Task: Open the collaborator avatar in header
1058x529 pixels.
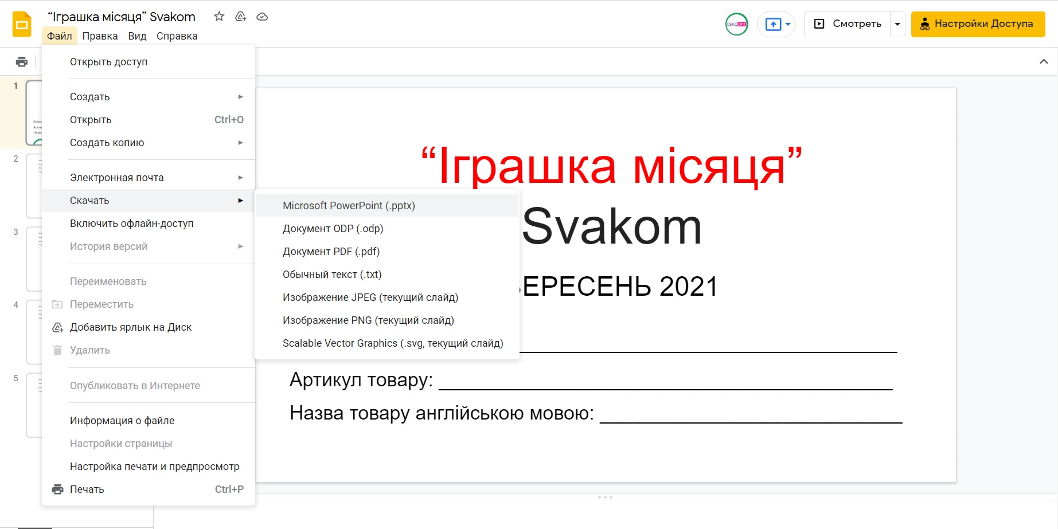Action: click(x=736, y=24)
